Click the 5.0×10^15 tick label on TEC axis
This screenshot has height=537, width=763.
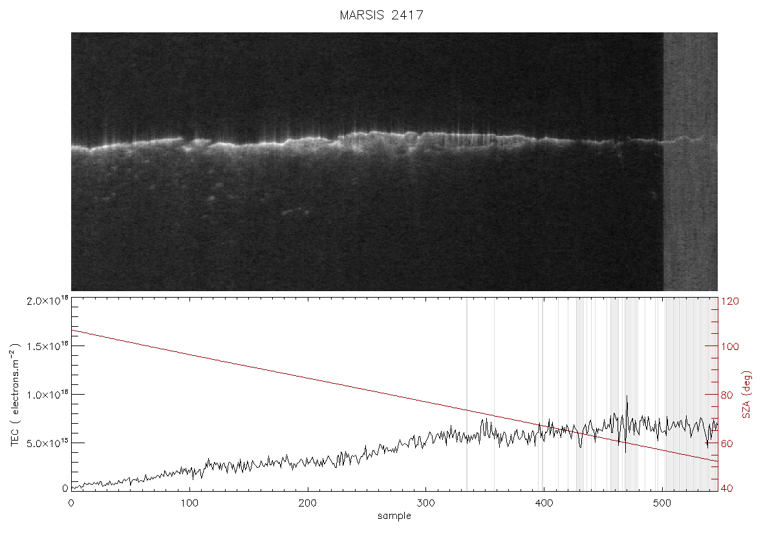47,443
